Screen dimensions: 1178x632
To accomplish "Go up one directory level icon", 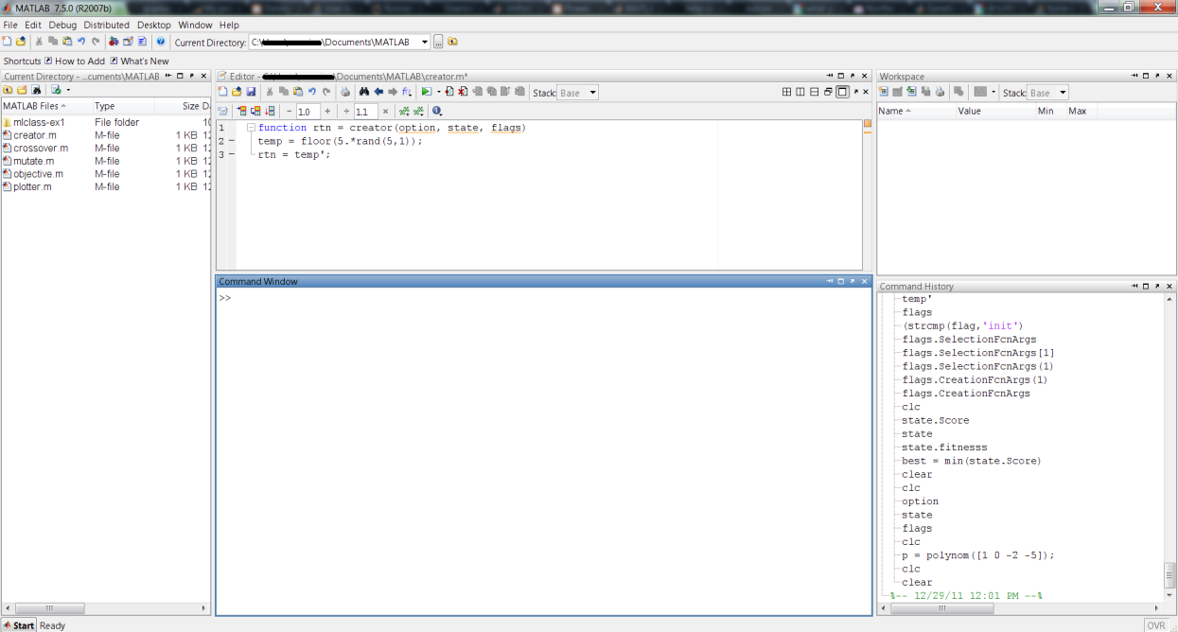I will (x=452, y=42).
